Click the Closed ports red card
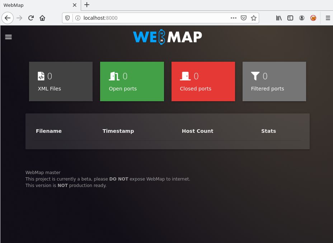 pos(203,81)
